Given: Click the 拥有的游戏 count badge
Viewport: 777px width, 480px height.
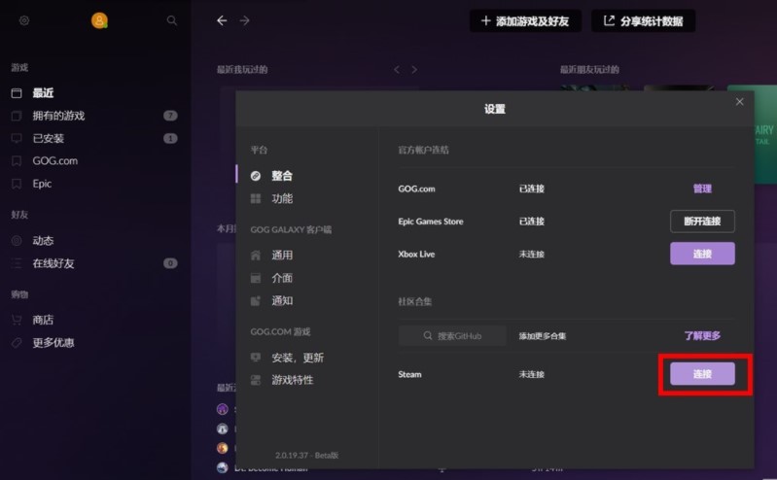Looking at the screenshot, I should pos(170,116).
